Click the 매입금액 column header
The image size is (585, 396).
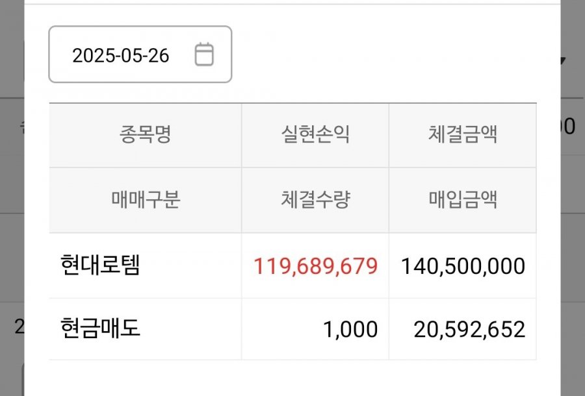462,200
